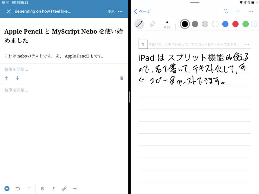
Task: Undo the last edit
Action: (18, 188)
